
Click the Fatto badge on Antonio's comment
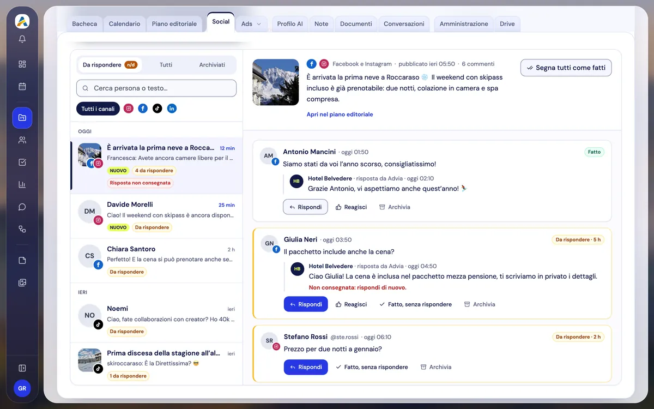tap(594, 152)
